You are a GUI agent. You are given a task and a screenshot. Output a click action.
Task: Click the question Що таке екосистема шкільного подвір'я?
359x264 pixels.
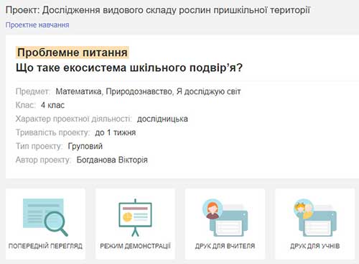129,68
